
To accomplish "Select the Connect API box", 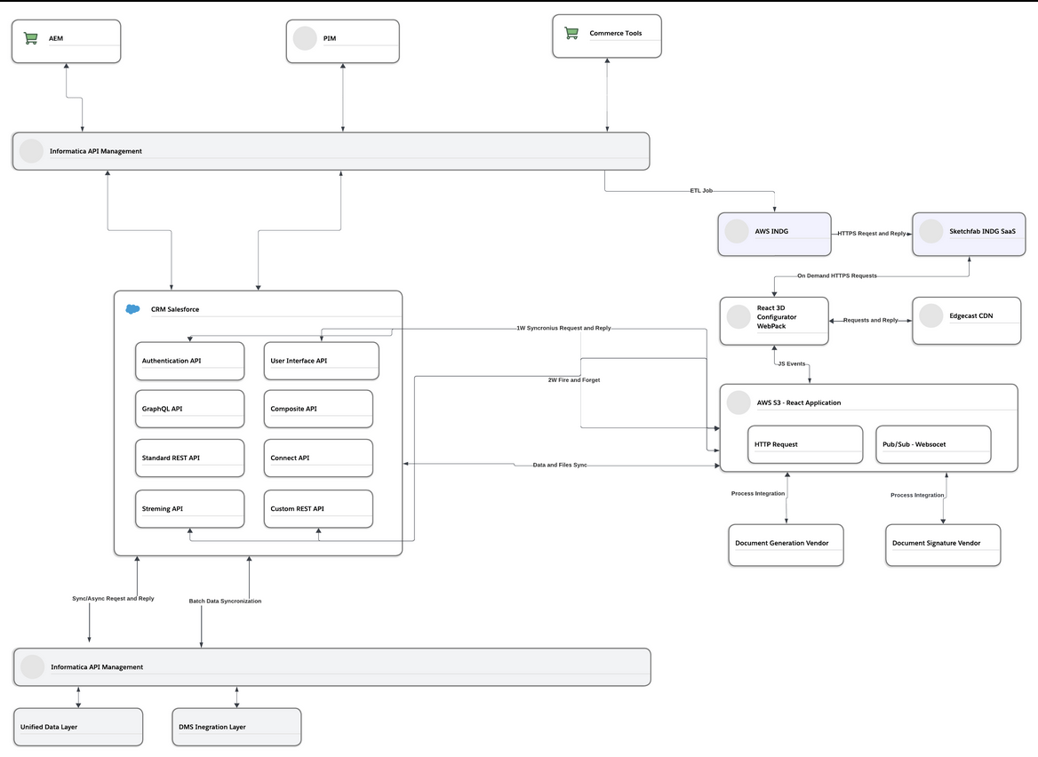I will pos(318,458).
